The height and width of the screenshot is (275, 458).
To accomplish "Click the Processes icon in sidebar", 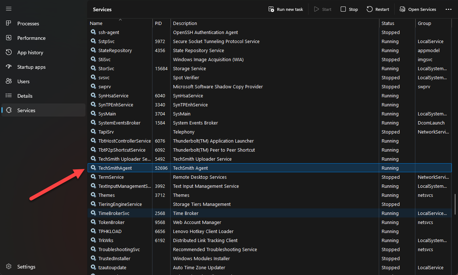I will (x=9, y=24).
